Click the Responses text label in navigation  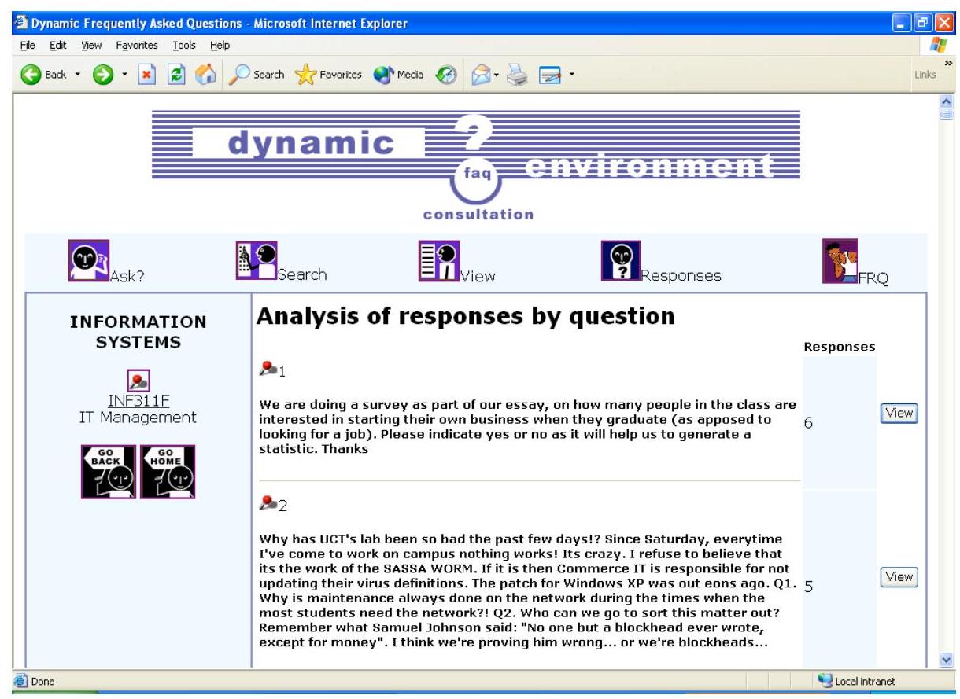[681, 276]
